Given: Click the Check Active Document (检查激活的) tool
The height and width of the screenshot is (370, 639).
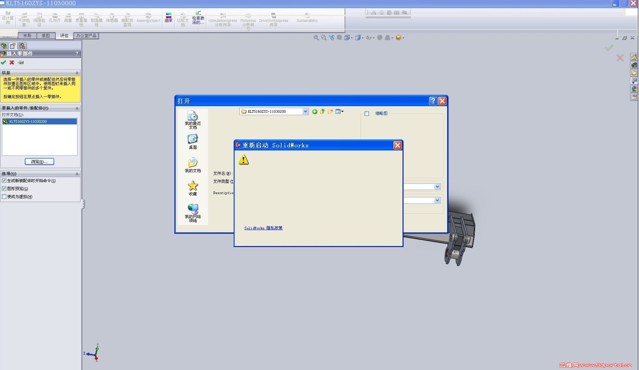Looking at the screenshot, I should 198,18.
